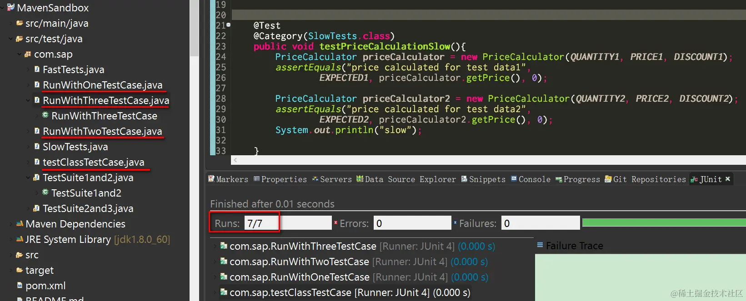The width and height of the screenshot is (746, 301).
Task: Collapse the com.sap package
Action: click(x=20, y=54)
